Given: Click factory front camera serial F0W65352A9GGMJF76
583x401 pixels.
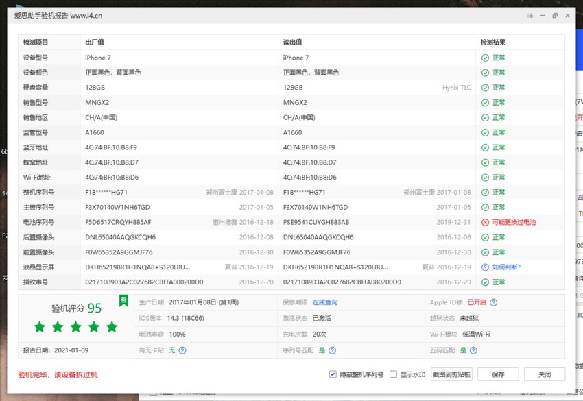Looking at the screenshot, I should point(119,252).
